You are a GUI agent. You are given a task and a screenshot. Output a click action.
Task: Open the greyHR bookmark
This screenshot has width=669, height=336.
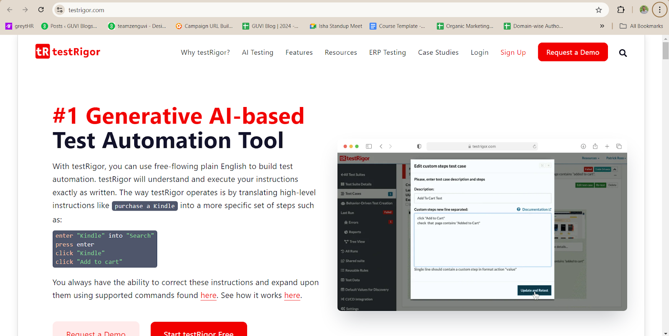[x=20, y=26]
